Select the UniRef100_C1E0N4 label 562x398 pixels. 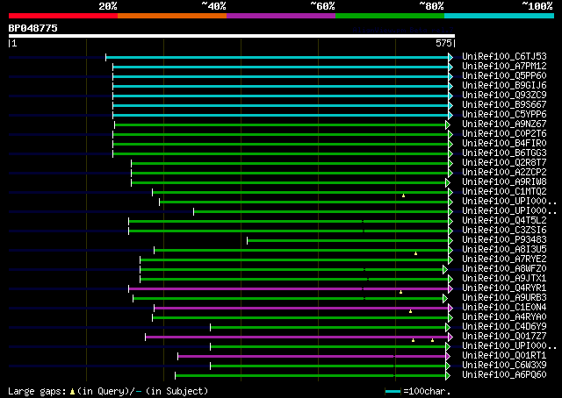tap(504, 307)
